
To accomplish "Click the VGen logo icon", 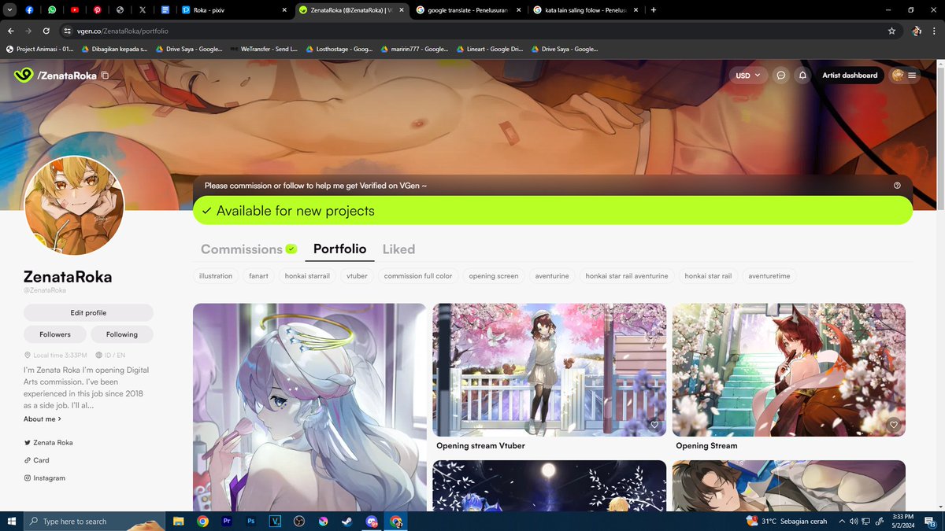I will [x=24, y=76].
